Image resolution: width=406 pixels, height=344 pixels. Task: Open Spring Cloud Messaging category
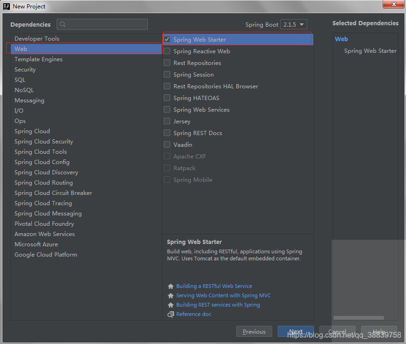(x=86, y=214)
